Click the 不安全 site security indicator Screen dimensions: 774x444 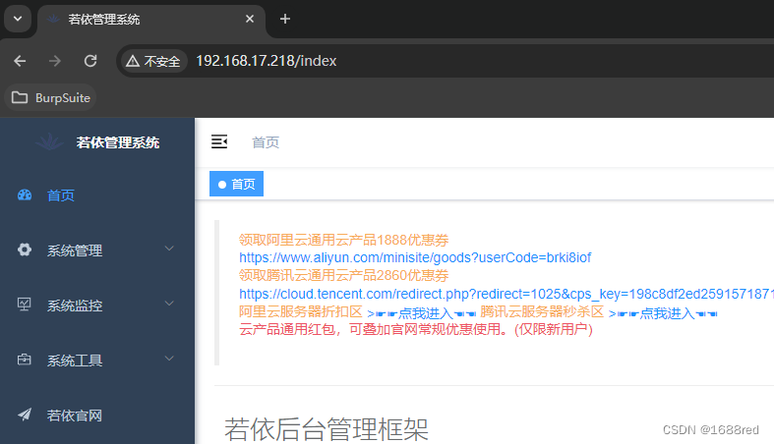pos(153,61)
